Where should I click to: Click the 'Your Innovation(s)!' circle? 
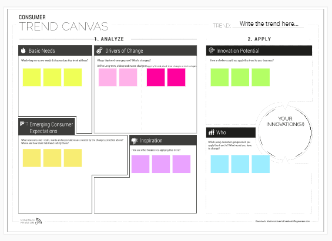pyautogui.click(x=285, y=133)
